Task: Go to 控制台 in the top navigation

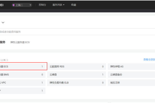Action: pos(42,5)
